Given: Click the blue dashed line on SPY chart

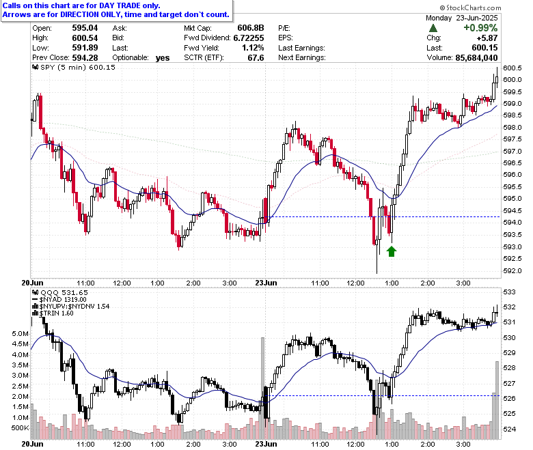Looking at the screenshot, I should 384,216.
